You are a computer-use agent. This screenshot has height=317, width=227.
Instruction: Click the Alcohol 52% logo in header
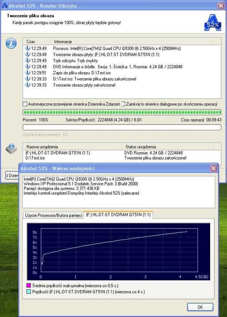[x=213, y=22]
